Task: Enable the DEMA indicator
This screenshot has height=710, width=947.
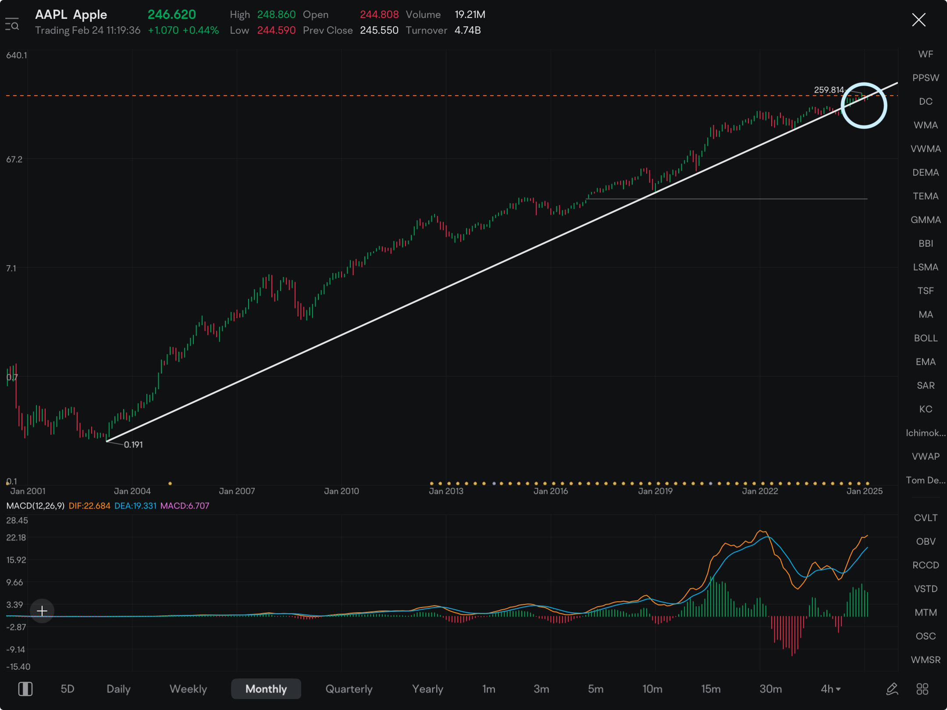Action: click(x=926, y=172)
